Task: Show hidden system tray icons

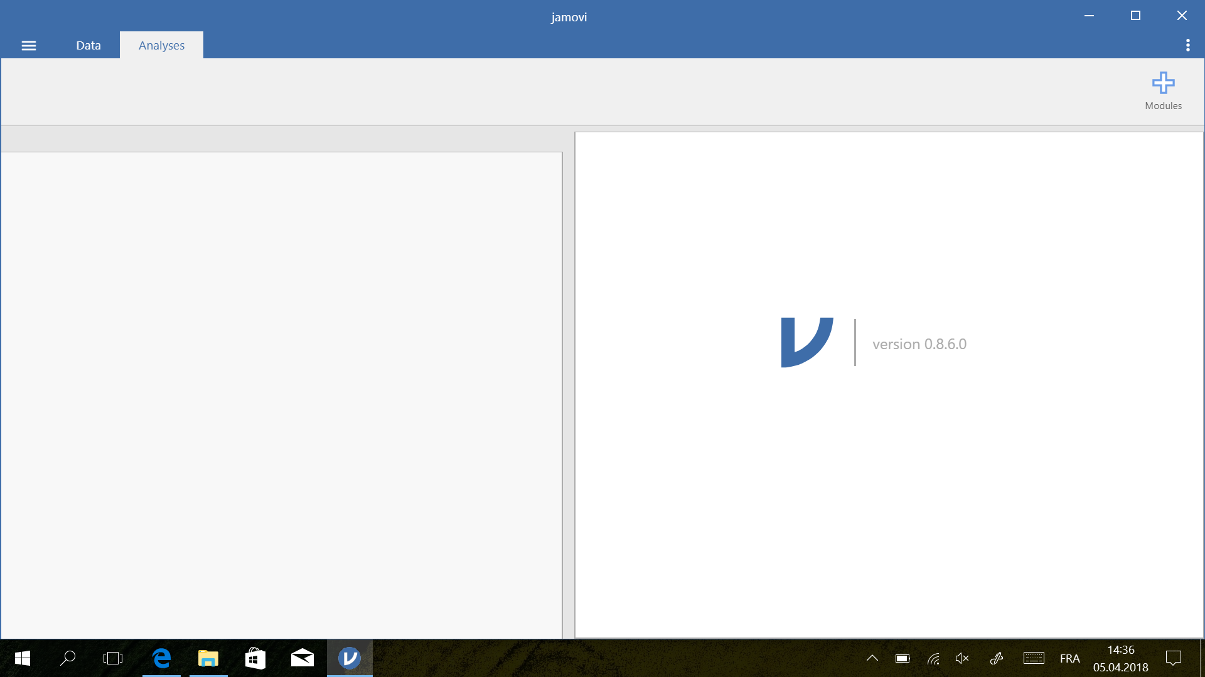Action: point(872,658)
